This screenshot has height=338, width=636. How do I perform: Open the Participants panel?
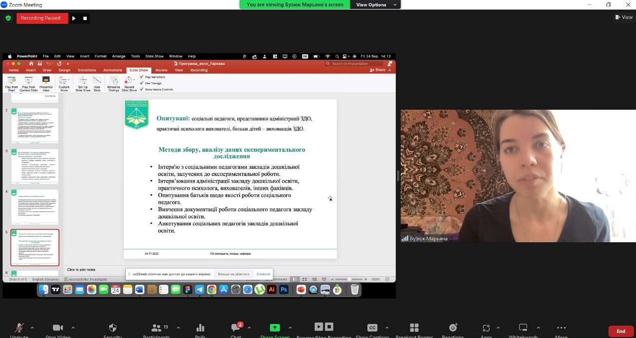(x=156, y=328)
